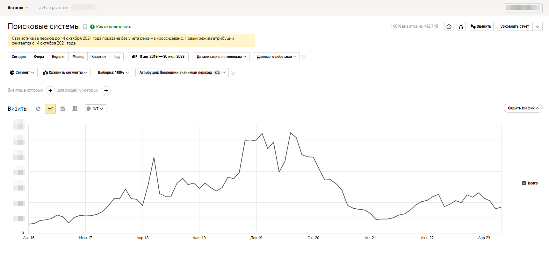Add a visit condition with plus icon

point(50,91)
